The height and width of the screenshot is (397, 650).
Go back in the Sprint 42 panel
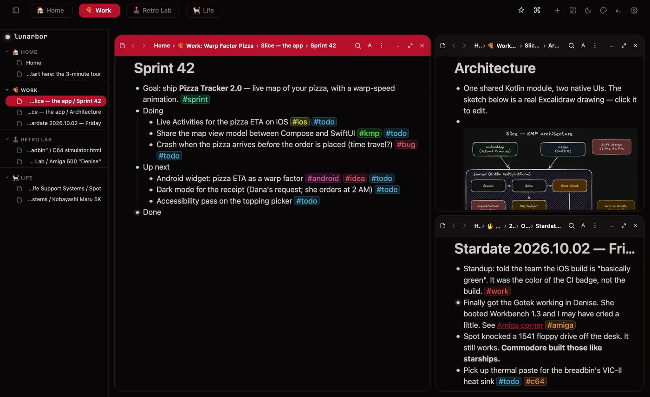[133, 45]
